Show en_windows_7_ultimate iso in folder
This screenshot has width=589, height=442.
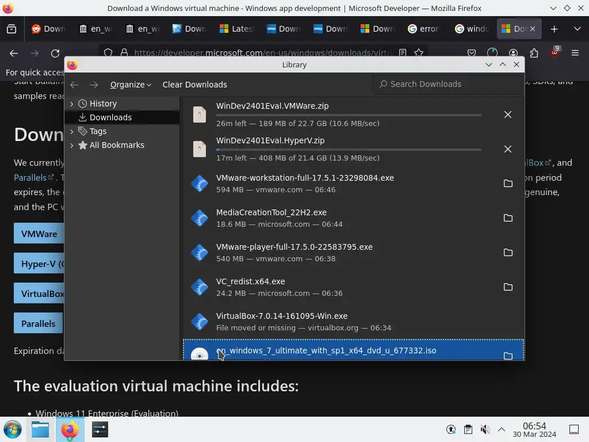pos(508,356)
